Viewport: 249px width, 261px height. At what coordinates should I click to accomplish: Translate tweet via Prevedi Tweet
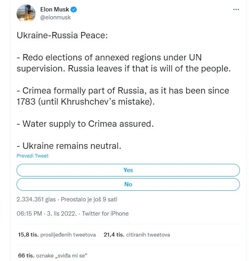[32, 156]
